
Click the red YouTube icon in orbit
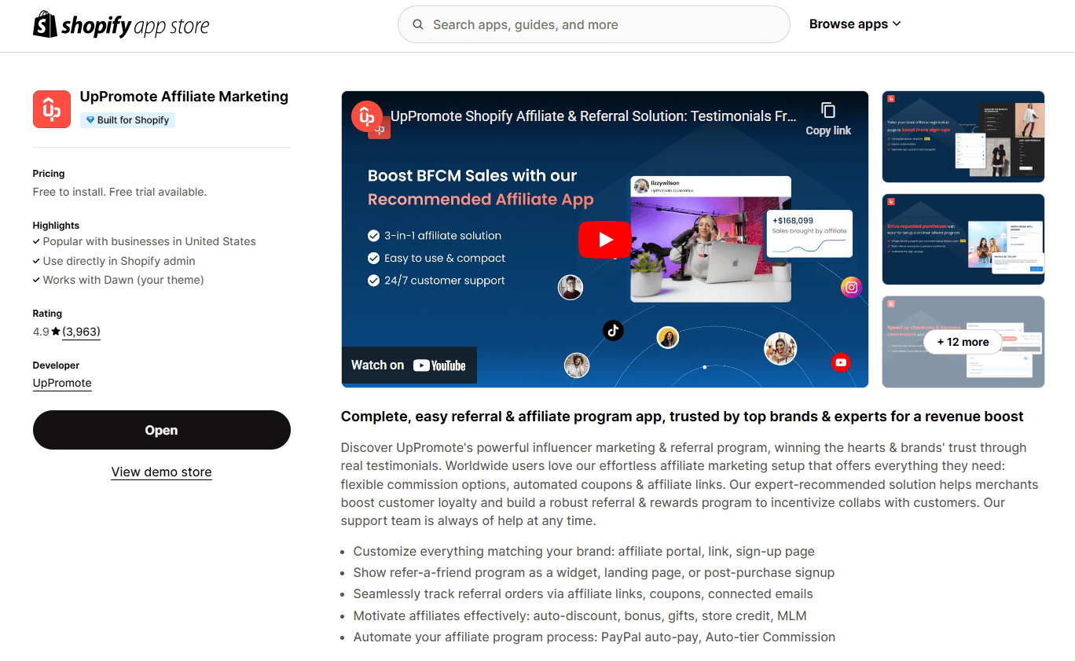pos(841,362)
